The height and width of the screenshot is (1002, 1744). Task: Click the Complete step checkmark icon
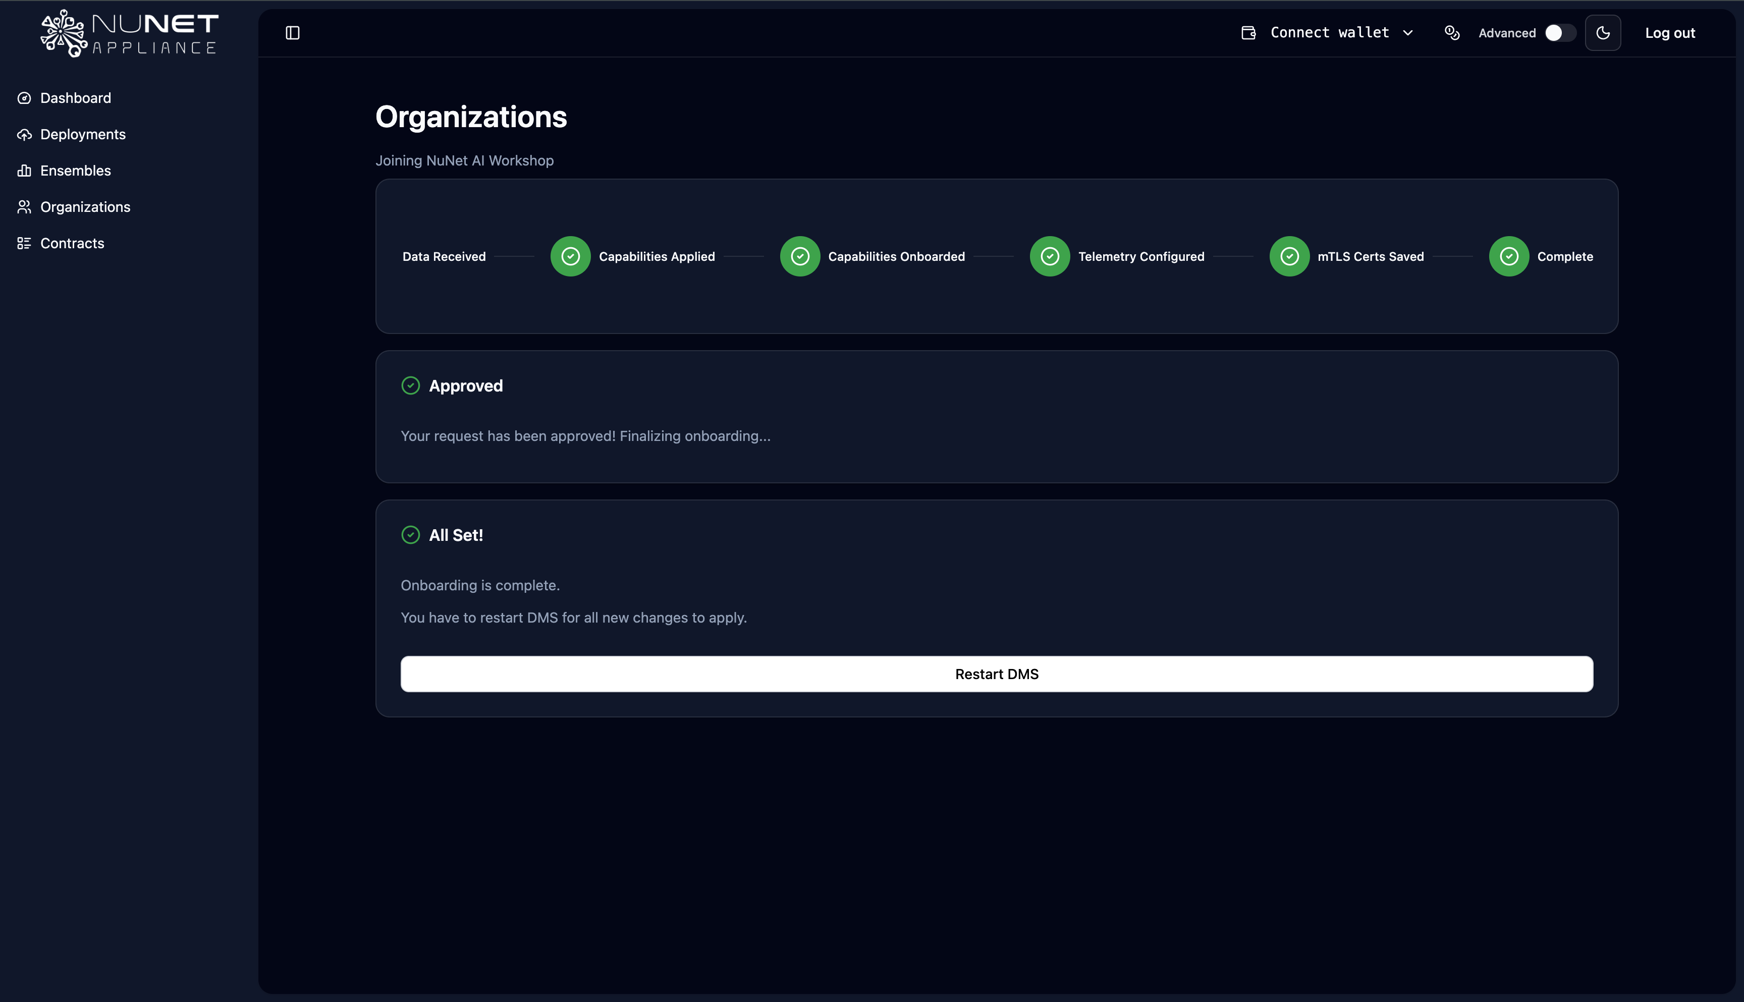1509,257
